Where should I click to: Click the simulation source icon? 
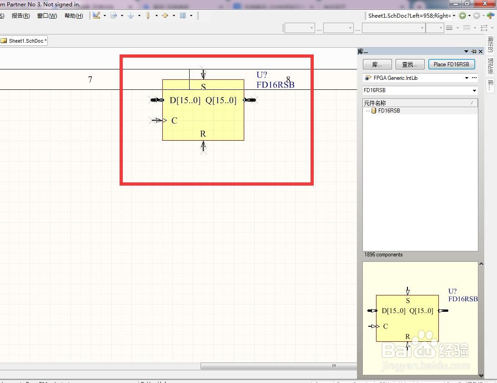[165, 15]
